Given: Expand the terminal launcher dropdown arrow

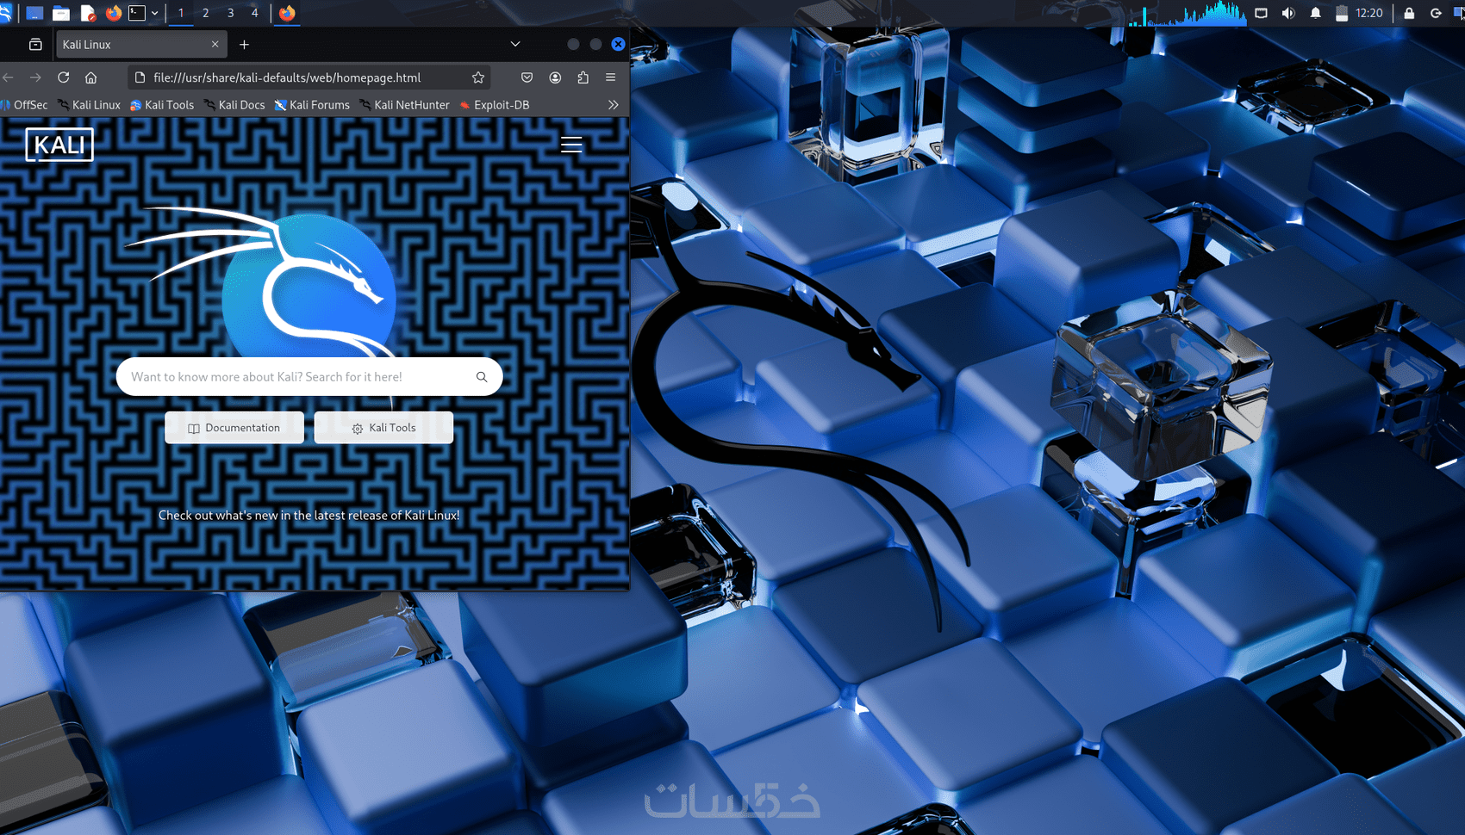Looking at the screenshot, I should coord(155,13).
